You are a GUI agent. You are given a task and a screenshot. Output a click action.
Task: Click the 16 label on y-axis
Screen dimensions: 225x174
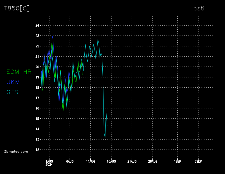click(37, 108)
